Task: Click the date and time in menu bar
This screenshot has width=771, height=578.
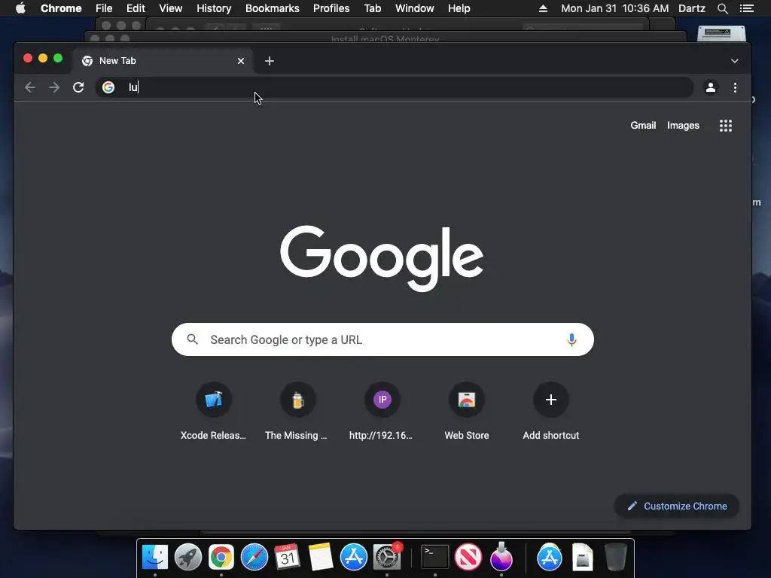Action: (614, 8)
